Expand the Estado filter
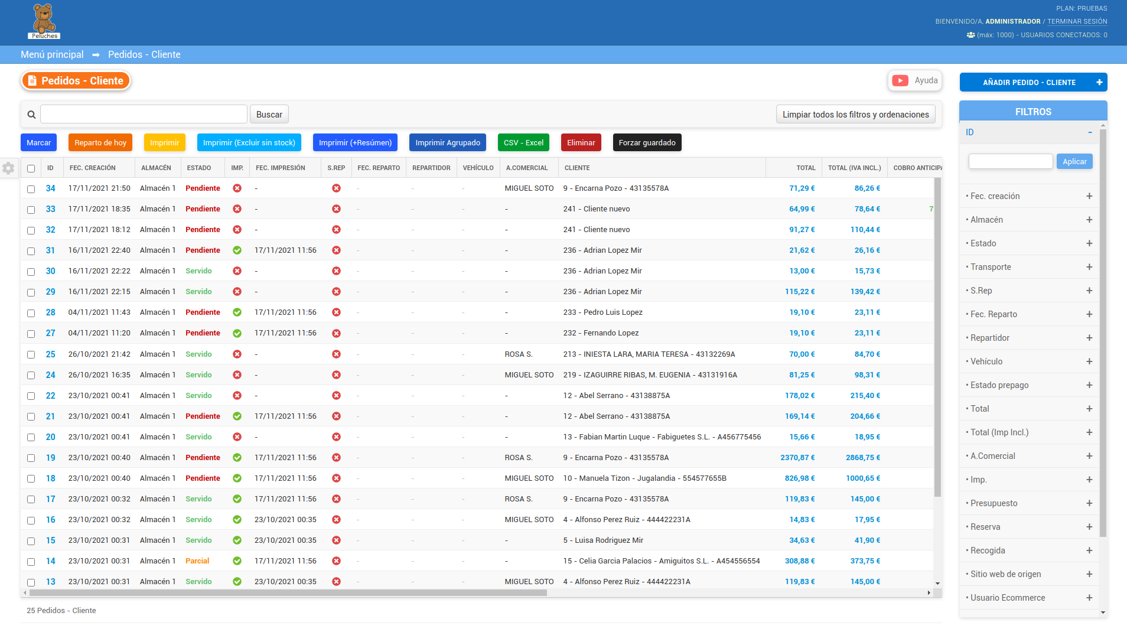This screenshot has height=632, width=1127. 1090,243
